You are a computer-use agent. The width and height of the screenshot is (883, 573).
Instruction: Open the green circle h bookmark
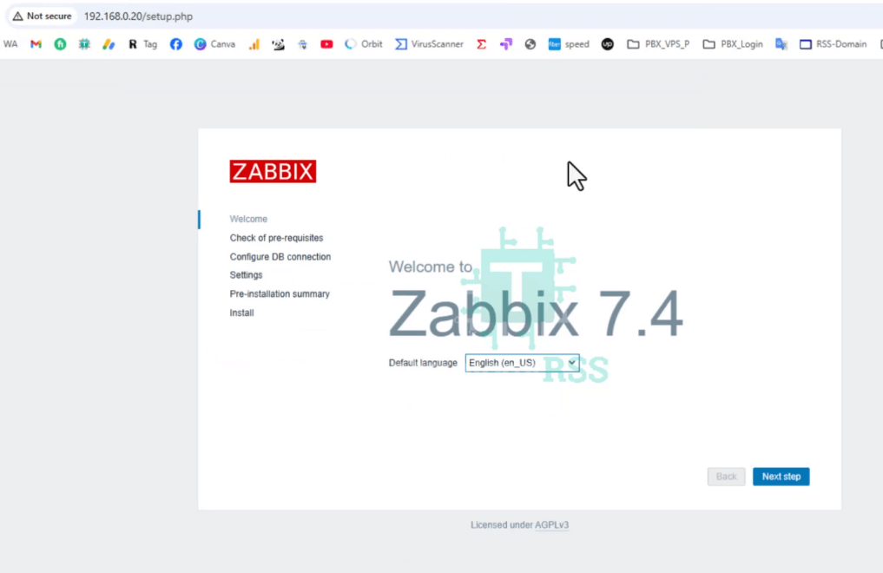point(60,44)
